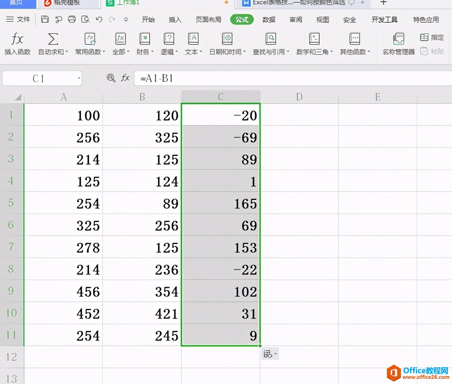452x384 pixels.
Task: Click the Insert Function (插入函数) icon
Action: pyautogui.click(x=17, y=39)
